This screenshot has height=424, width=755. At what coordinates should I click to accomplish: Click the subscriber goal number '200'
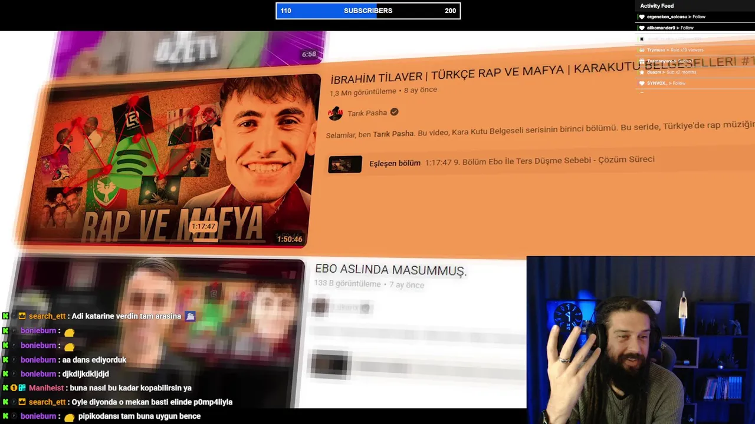(450, 11)
